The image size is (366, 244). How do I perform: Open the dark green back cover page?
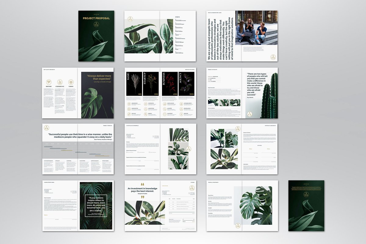[306, 206]
